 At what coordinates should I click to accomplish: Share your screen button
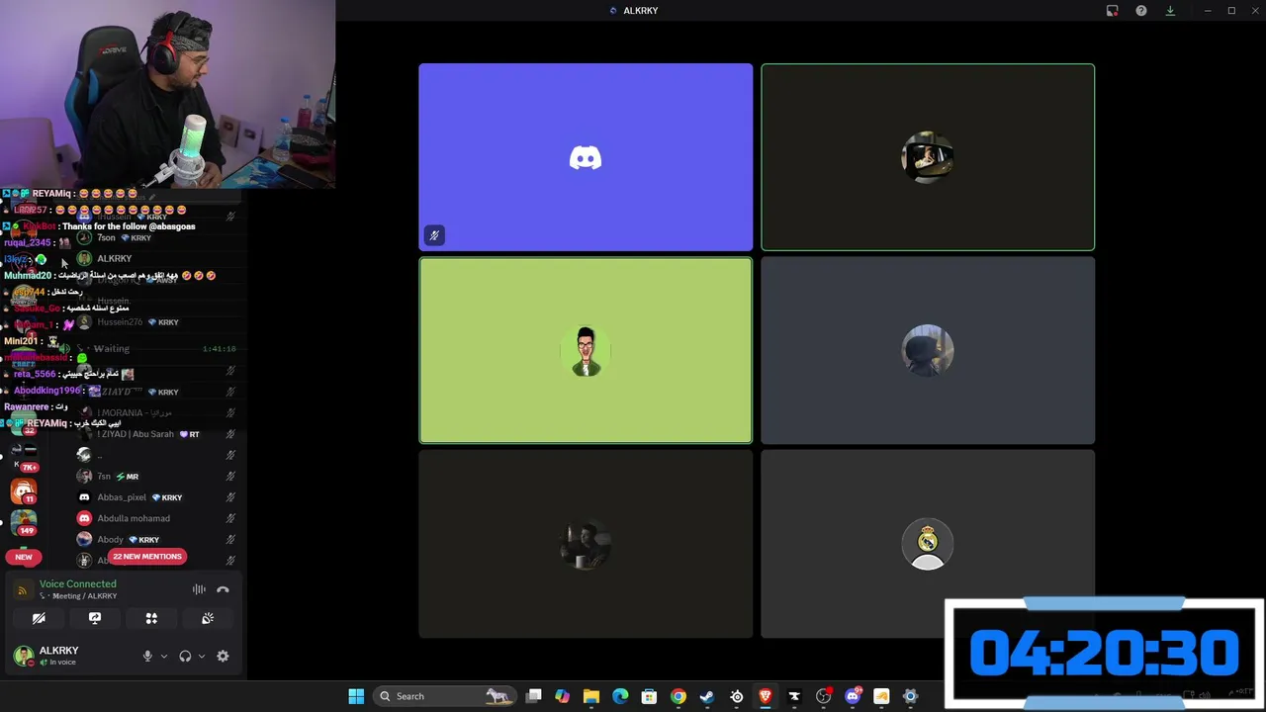tap(95, 618)
